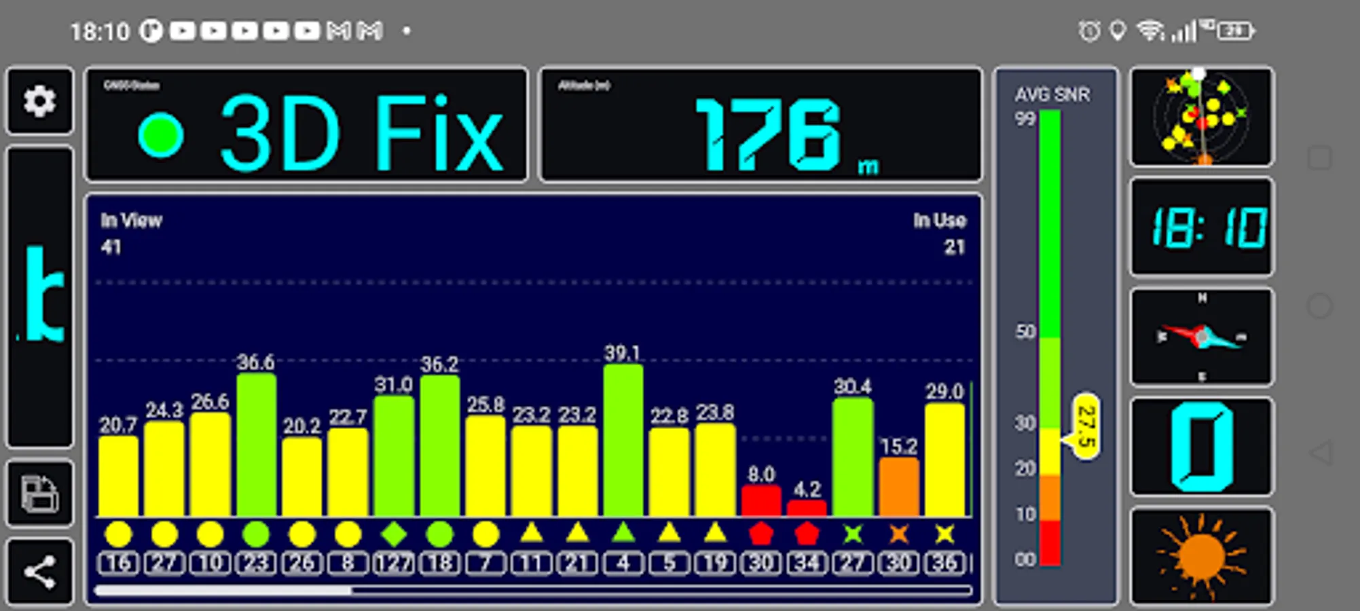Select the orange X icon for the 15.2 bar
The width and height of the screenshot is (1360, 611).
click(x=898, y=534)
